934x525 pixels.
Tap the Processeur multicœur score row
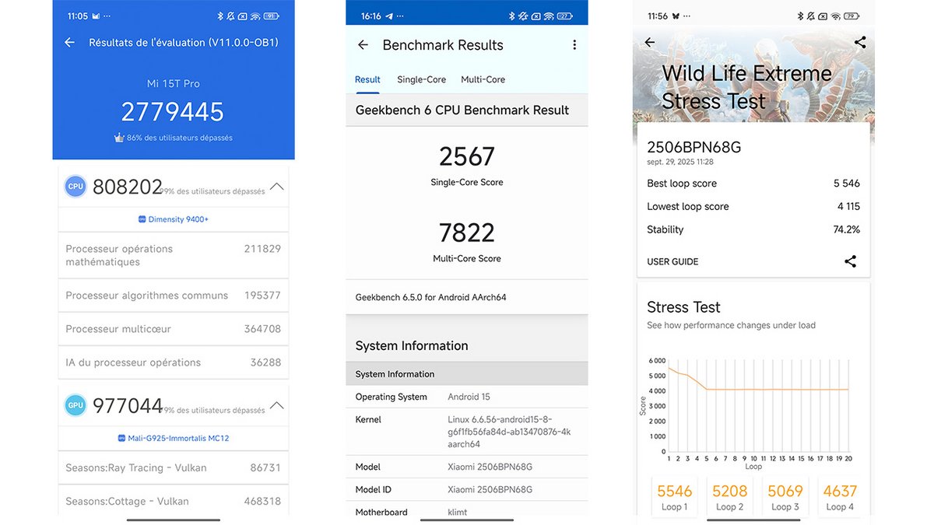point(173,329)
